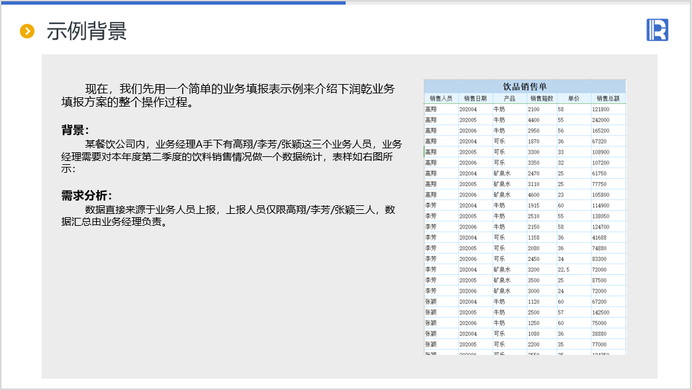Viewport: 692px width, 390px height.
Task: Click the blue progress bar at top
Action: click(x=172, y=2)
